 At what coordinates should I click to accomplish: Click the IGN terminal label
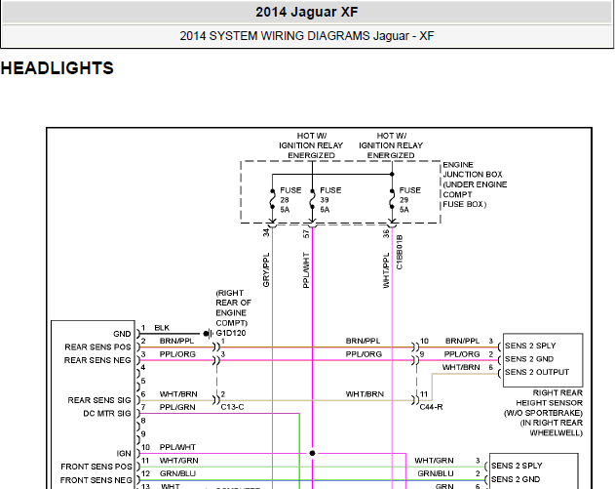click(x=124, y=453)
